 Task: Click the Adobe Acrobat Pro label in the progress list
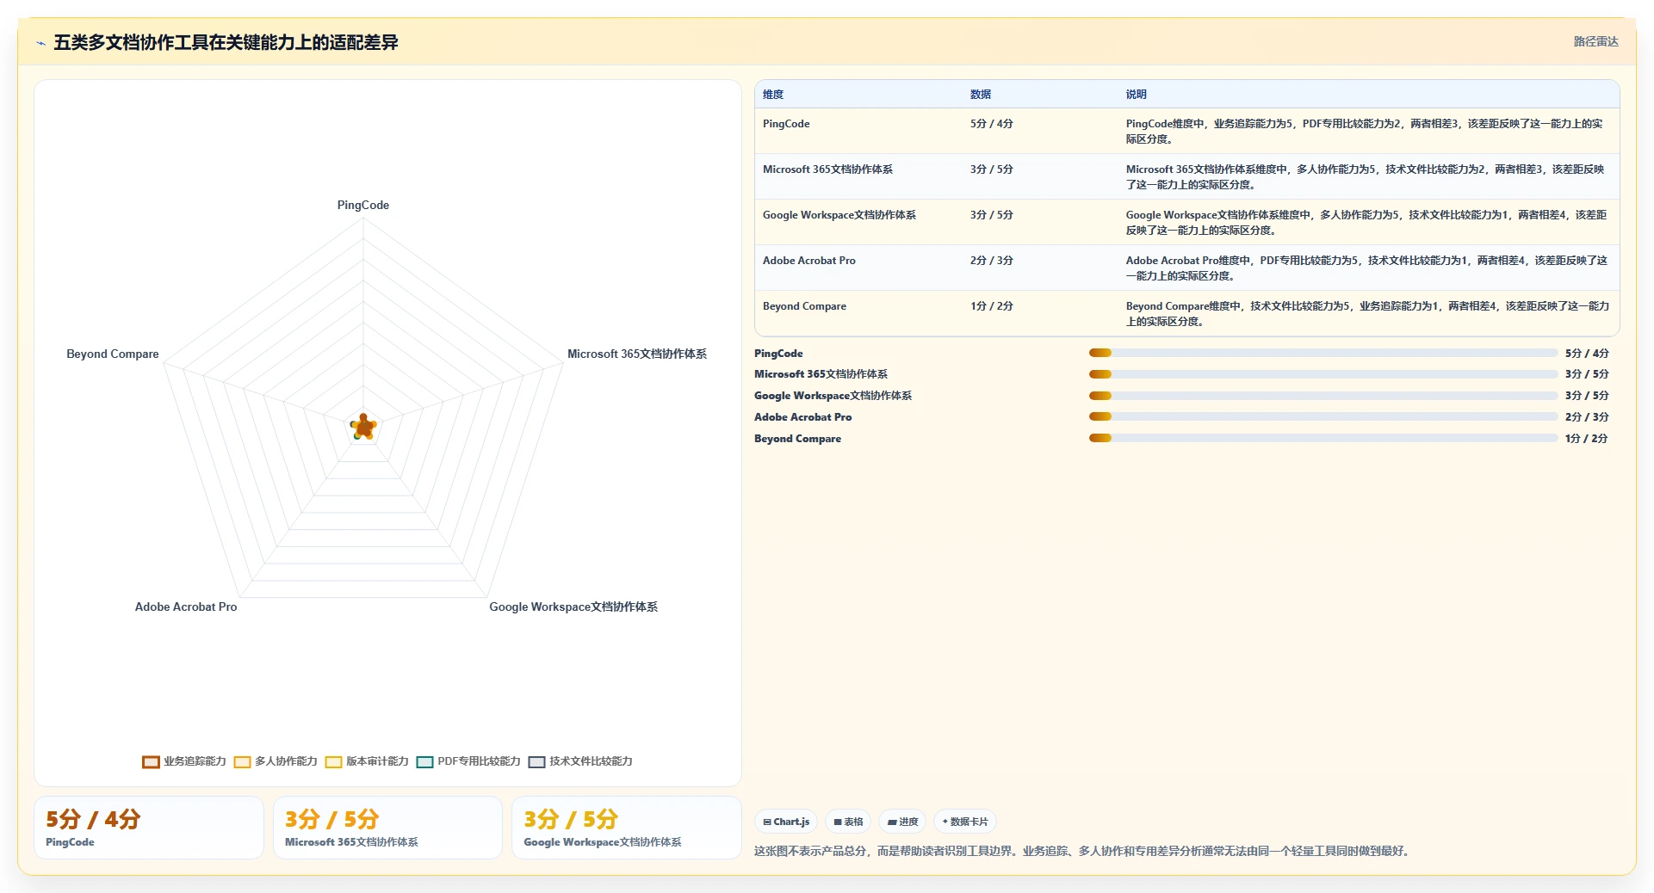[802, 417]
